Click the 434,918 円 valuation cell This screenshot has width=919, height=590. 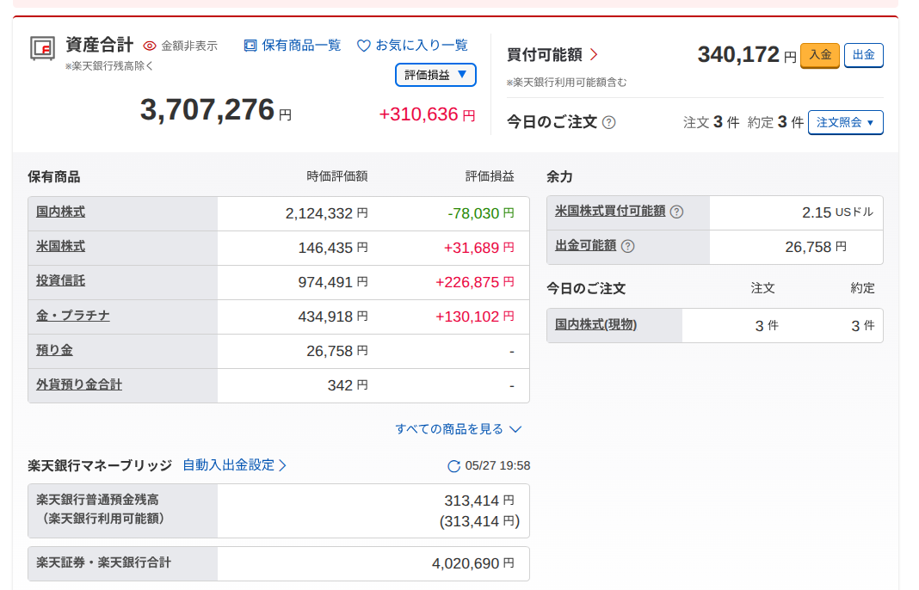coord(333,317)
